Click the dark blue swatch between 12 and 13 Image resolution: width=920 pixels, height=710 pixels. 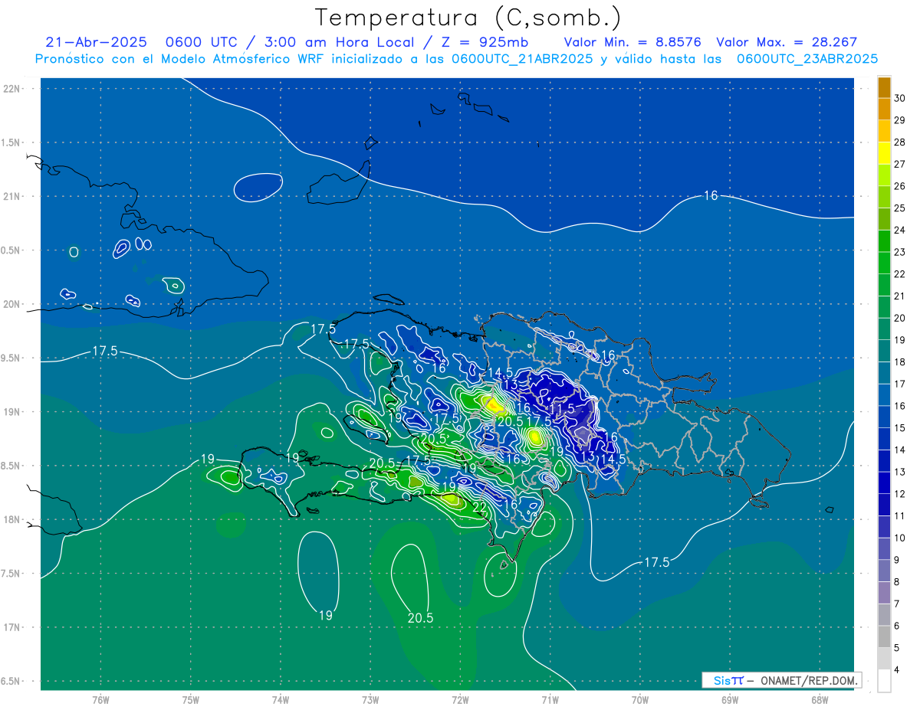click(884, 483)
